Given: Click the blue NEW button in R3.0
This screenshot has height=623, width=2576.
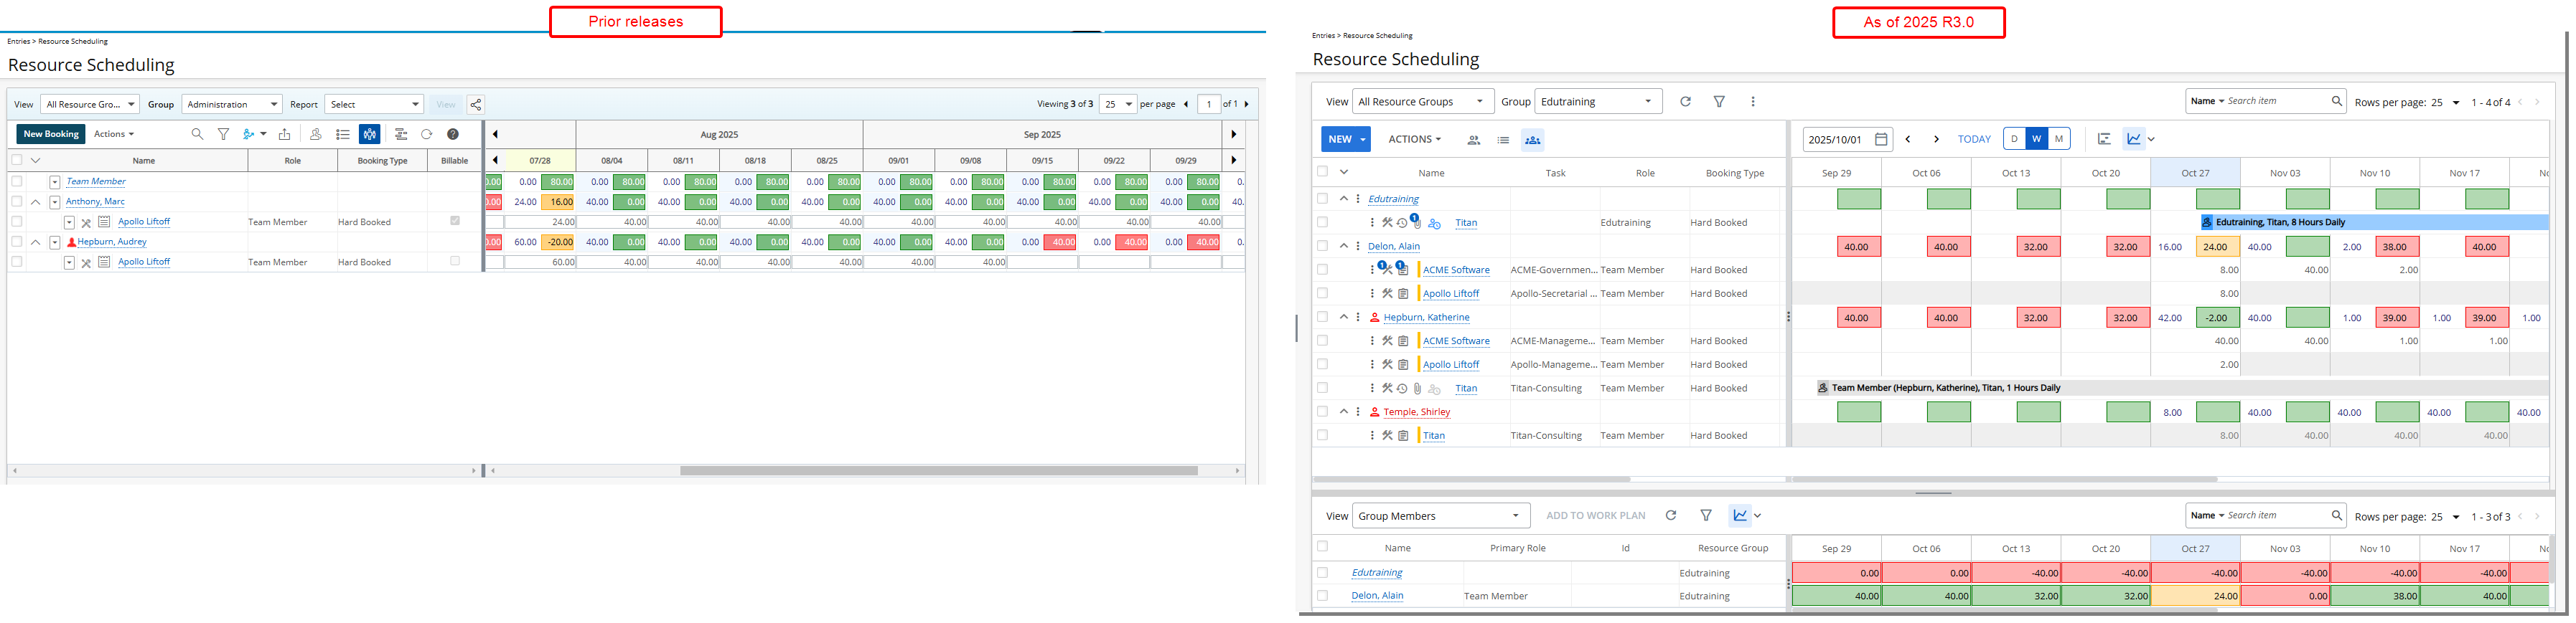Looking at the screenshot, I should coord(1346,140).
